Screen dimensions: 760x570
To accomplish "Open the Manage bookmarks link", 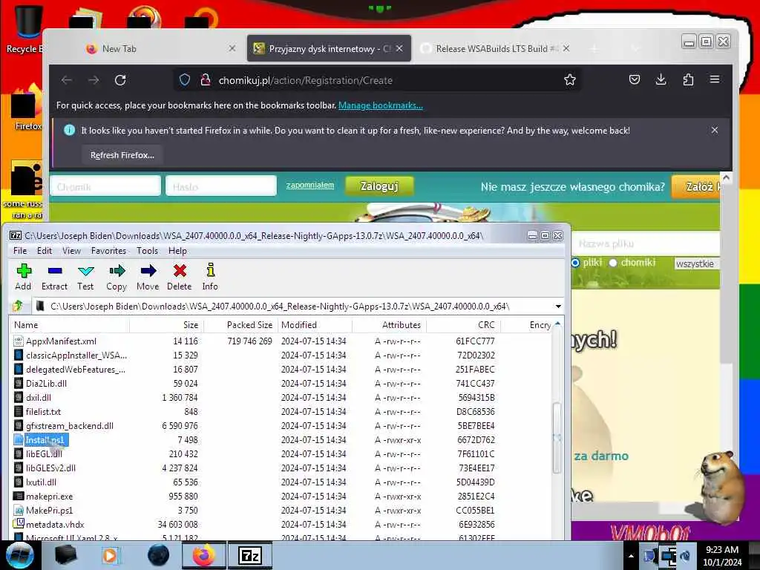I will point(381,105).
